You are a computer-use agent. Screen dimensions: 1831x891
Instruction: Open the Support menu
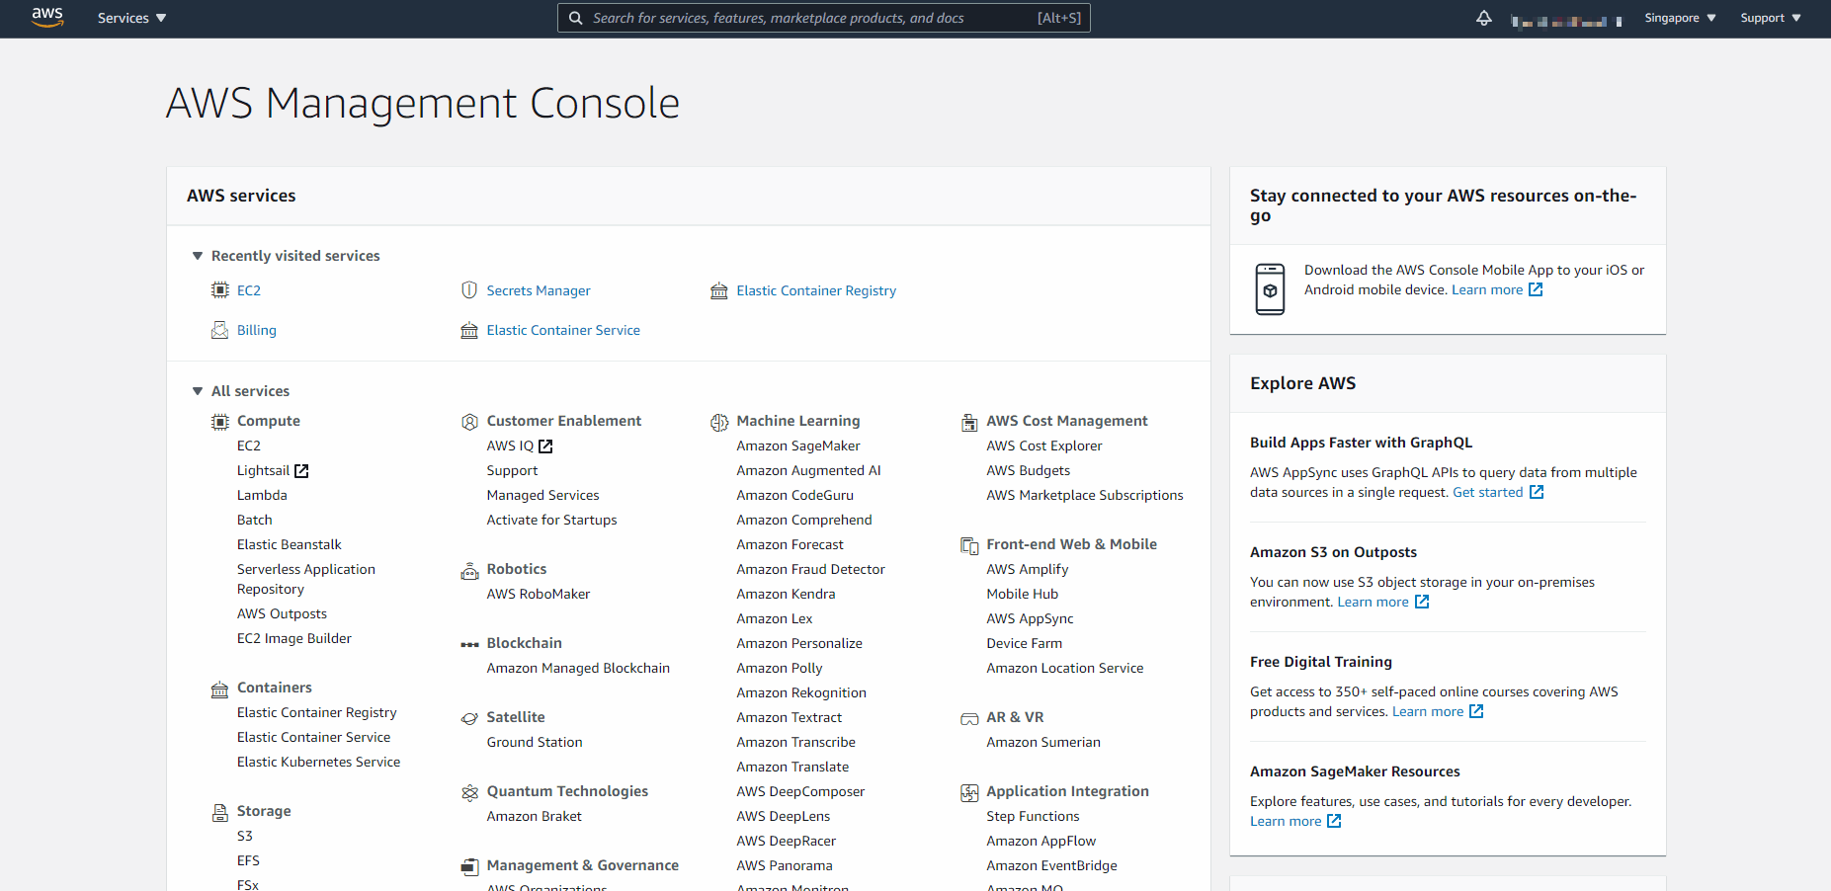1770,18
